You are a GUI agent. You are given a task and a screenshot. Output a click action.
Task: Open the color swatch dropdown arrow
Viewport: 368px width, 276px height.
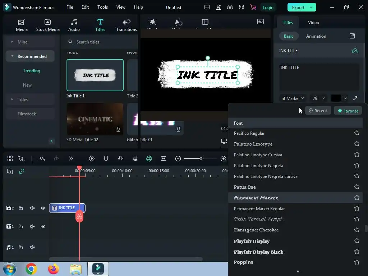tap(345, 98)
